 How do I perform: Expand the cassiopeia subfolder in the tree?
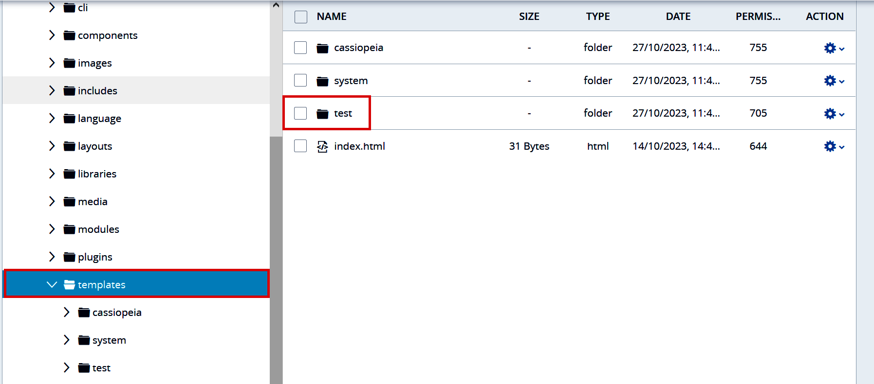[67, 312]
